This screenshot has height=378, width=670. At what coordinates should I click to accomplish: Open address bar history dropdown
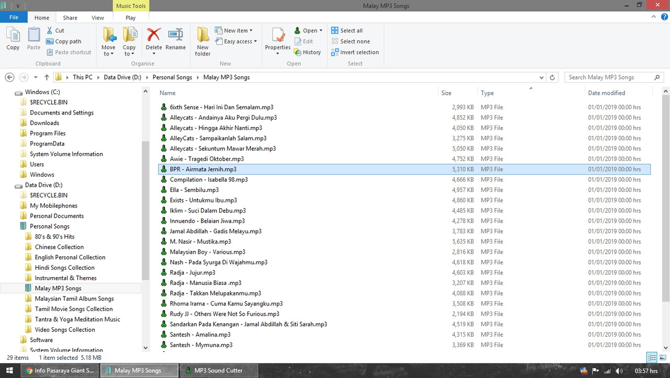(x=541, y=77)
